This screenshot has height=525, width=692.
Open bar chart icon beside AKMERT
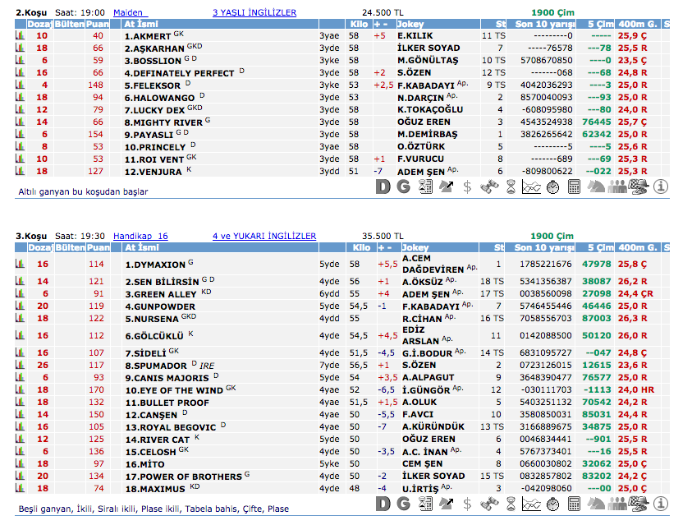[x=20, y=36]
